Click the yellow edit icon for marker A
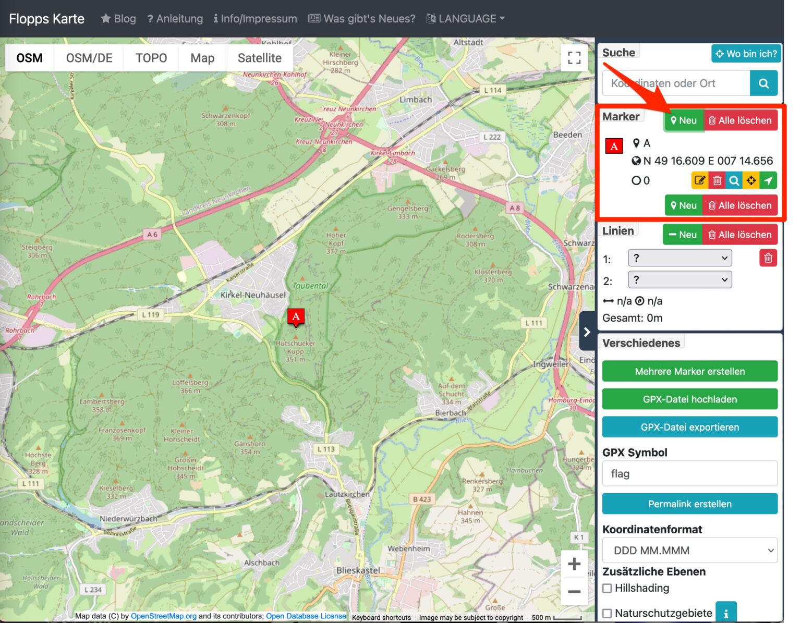The width and height of the screenshot is (801, 623). tap(700, 180)
